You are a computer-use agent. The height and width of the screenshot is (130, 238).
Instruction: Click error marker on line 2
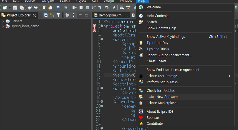tap(94, 26)
